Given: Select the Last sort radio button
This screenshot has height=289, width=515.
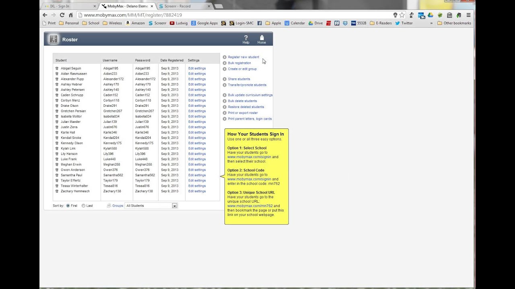Looking at the screenshot, I should point(83,206).
